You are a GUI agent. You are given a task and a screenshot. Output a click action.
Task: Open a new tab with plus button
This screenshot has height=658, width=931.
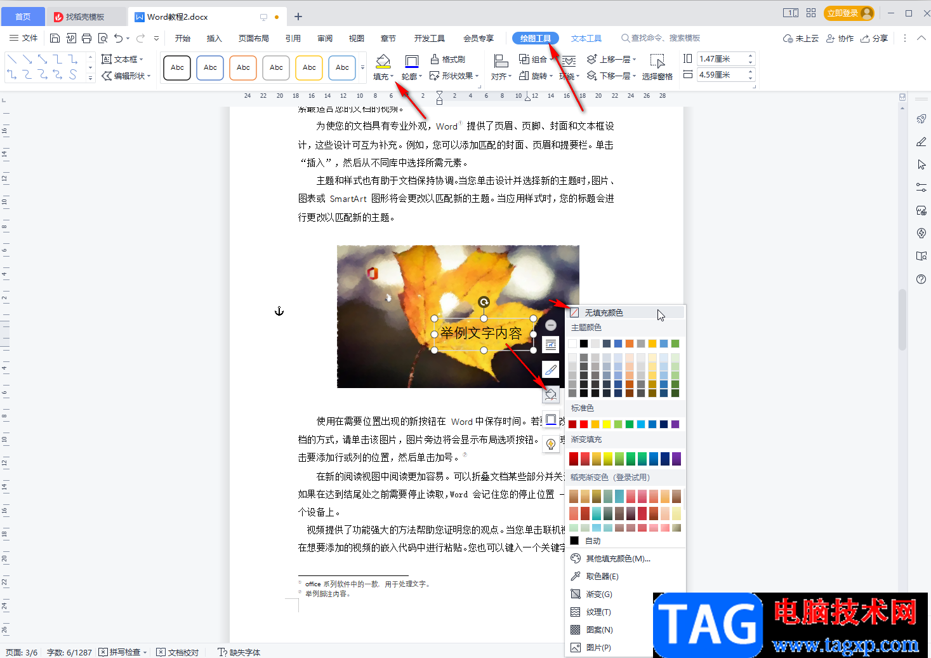tap(298, 17)
